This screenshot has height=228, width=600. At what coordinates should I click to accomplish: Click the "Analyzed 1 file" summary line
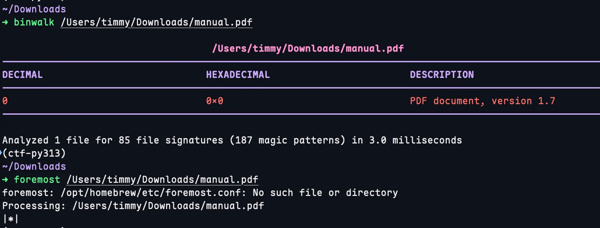pyautogui.click(x=232, y=141)
